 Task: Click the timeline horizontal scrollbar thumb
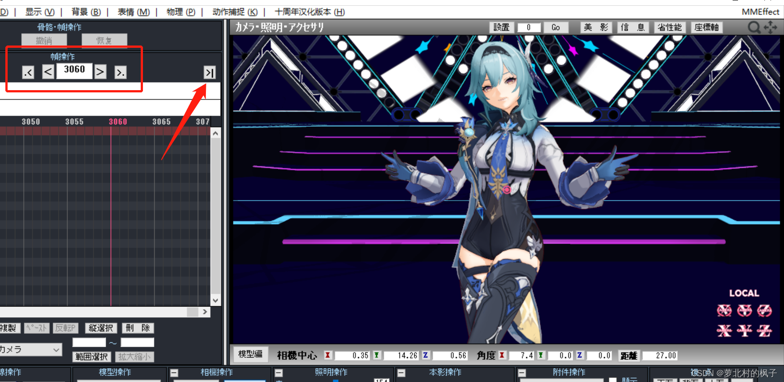193,311
